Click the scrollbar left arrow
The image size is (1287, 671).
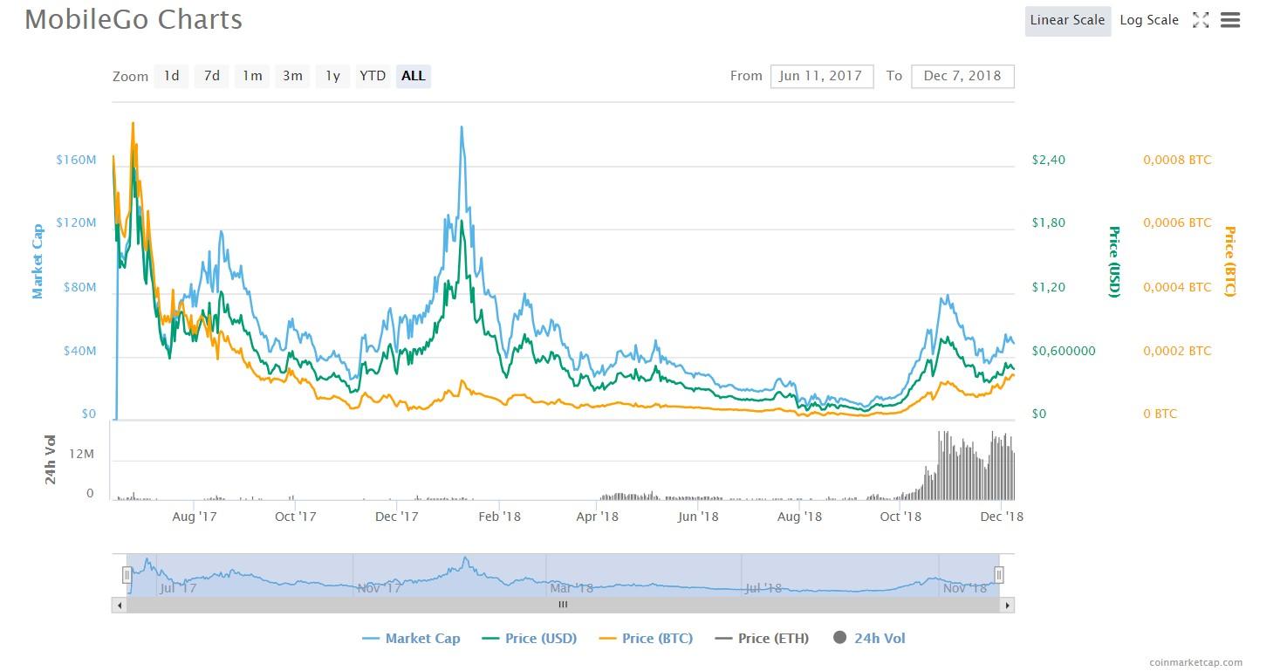tap(119, 605)
